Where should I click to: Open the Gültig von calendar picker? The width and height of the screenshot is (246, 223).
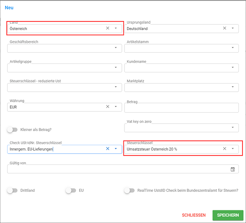[x=233, y=169]
